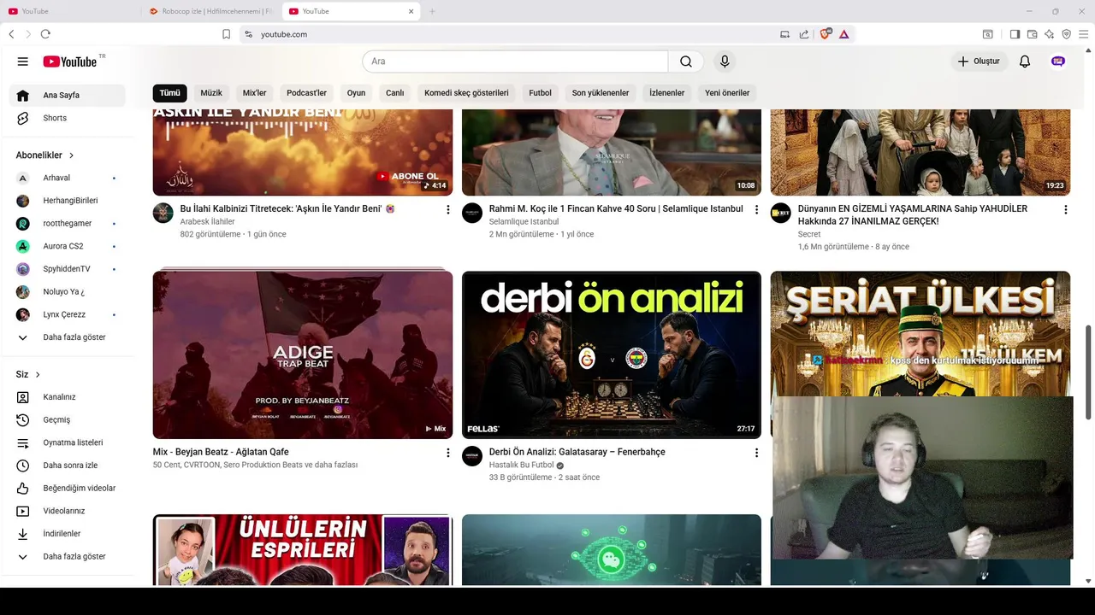Image resolution: width=1095 pixels, height=615 pixels.
Task: Open Shorts from sidebar
Action: (68, 118)
